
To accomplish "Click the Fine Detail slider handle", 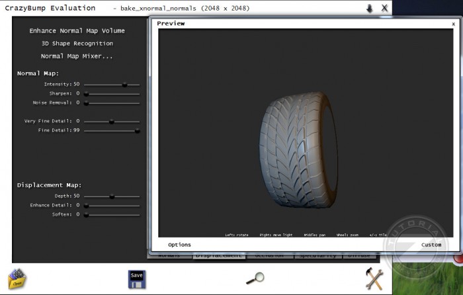I will 138,131.
